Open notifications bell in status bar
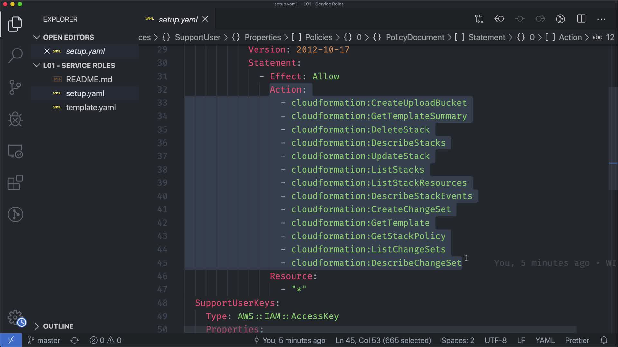 coord(604,340)
